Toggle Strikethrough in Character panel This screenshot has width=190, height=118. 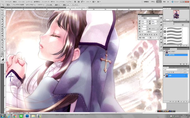[156, 34]
